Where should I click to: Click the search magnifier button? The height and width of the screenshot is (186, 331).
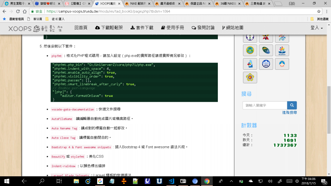292,105
